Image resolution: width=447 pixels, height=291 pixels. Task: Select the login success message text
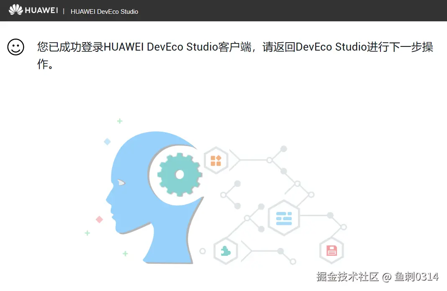coord(235,55)
